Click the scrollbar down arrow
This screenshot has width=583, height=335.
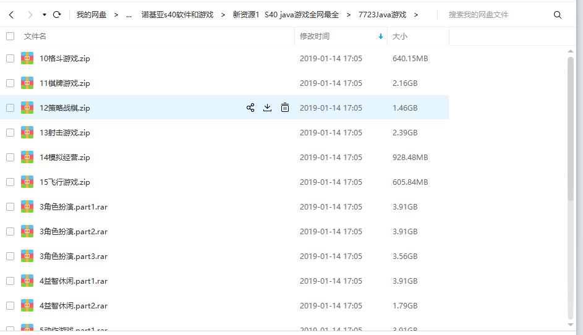click(x=571, y=324)
